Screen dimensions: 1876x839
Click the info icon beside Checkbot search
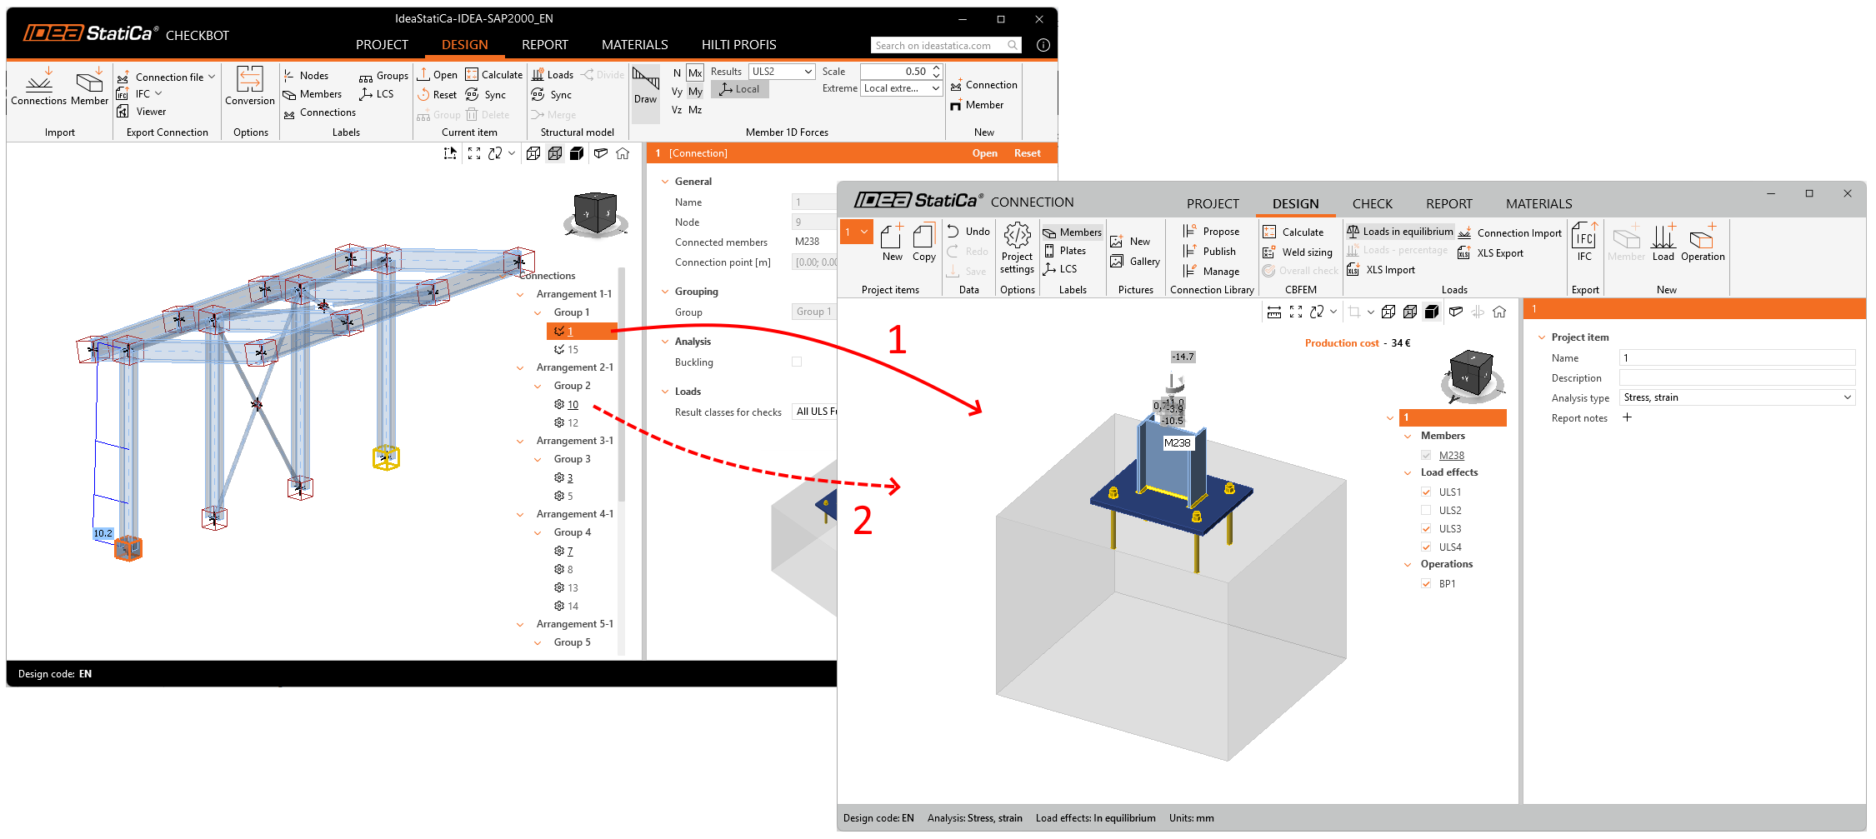(1043, 45)
